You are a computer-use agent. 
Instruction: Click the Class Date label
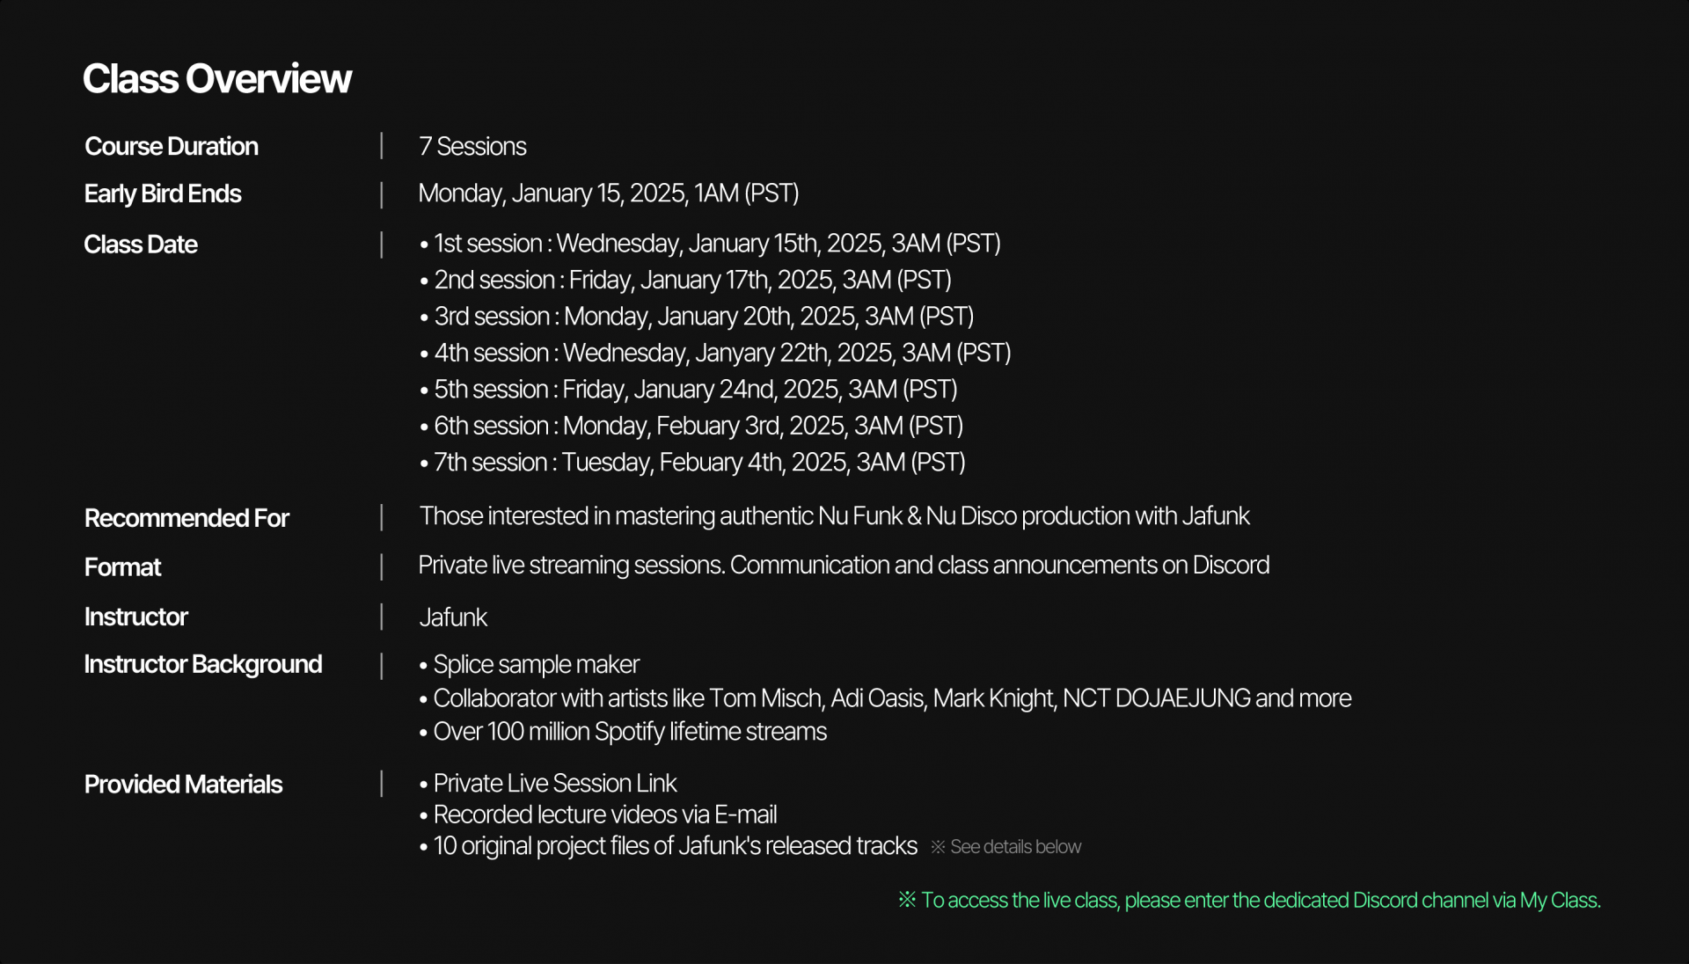141,245
